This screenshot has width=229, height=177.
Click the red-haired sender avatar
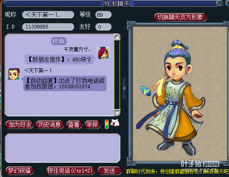coord(103,53)
